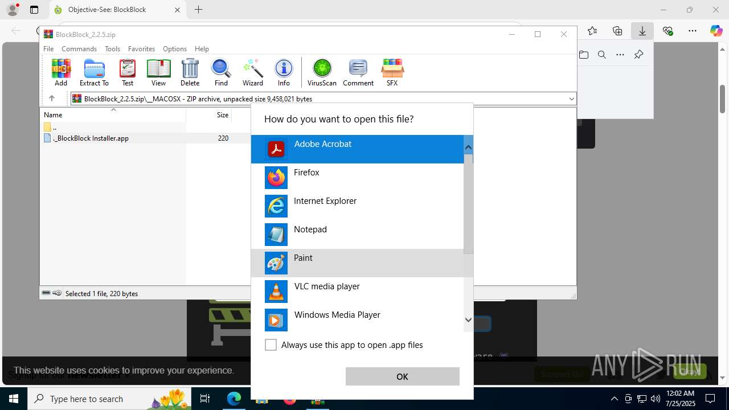Switch to Objective-See: BlockBlock tab

pos(117,10)
